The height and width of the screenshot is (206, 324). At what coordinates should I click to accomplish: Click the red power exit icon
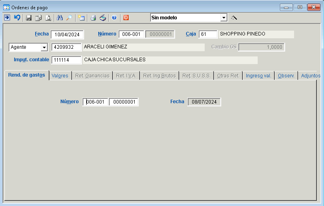point(126,18)
